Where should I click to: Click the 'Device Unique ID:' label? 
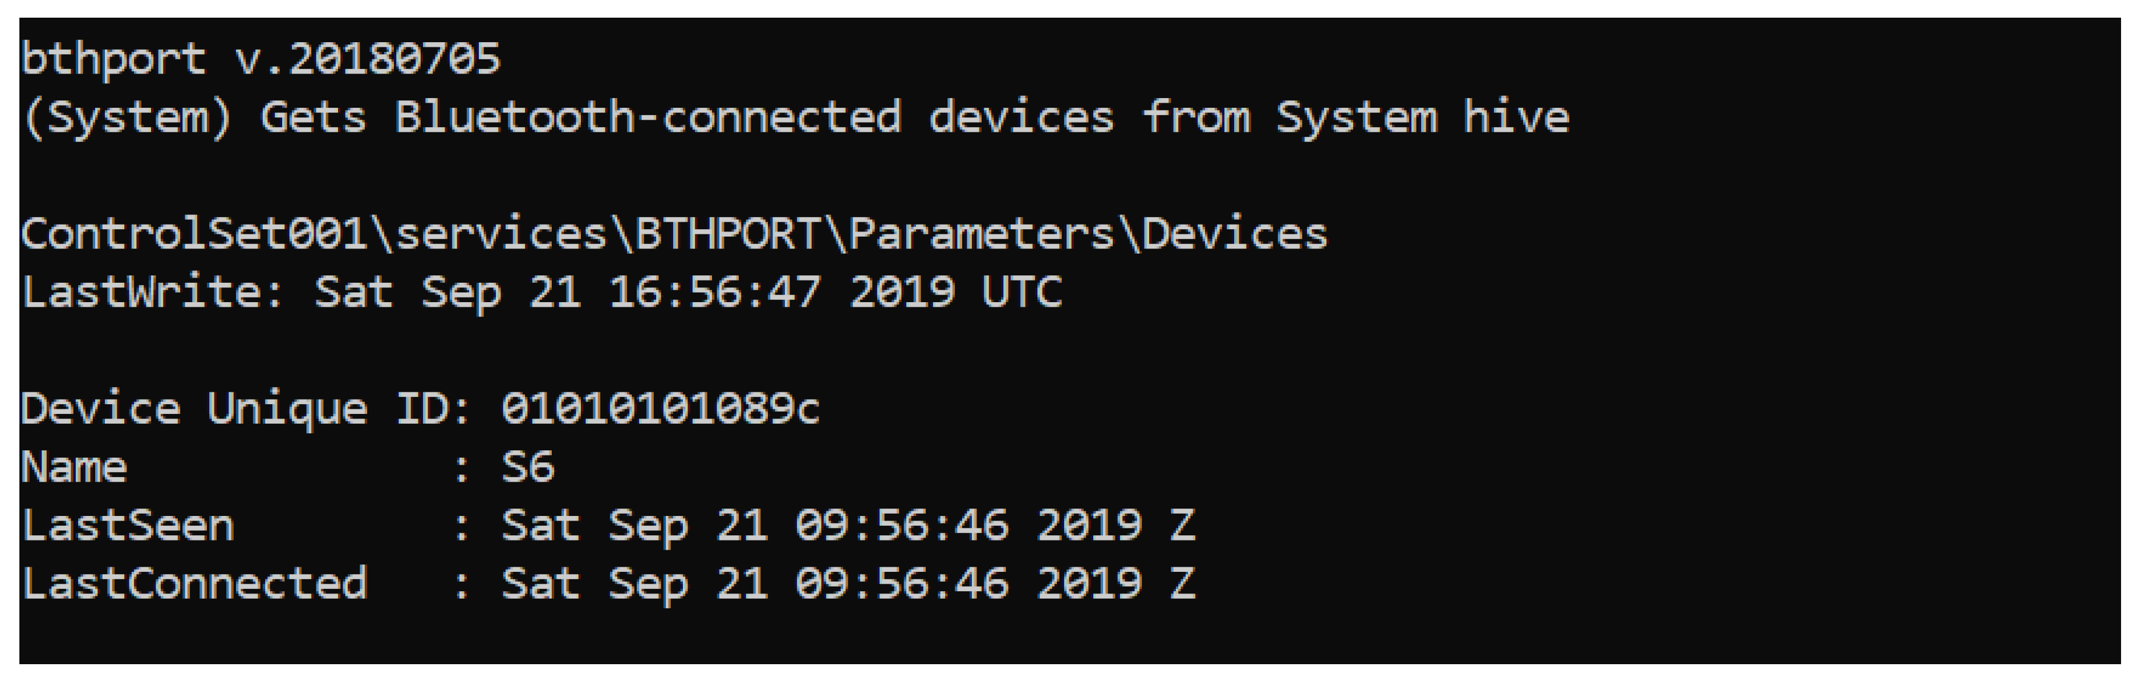click(246, 410)
